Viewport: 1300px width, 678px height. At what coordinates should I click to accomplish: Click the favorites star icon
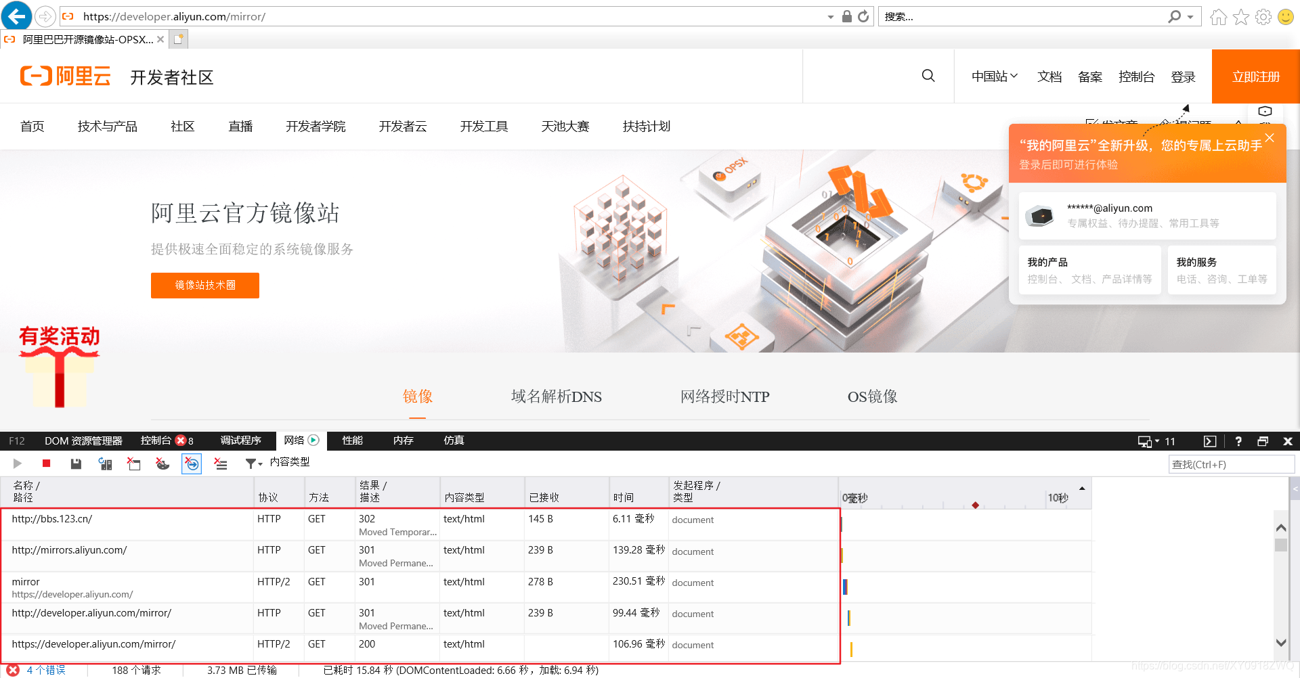(1241, 16)
